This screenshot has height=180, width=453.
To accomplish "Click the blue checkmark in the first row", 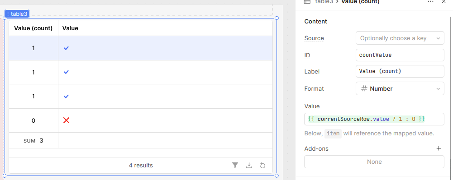I will 66,48.
